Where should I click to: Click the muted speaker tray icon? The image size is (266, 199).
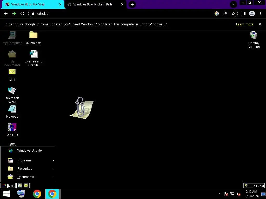click(238, 194)
